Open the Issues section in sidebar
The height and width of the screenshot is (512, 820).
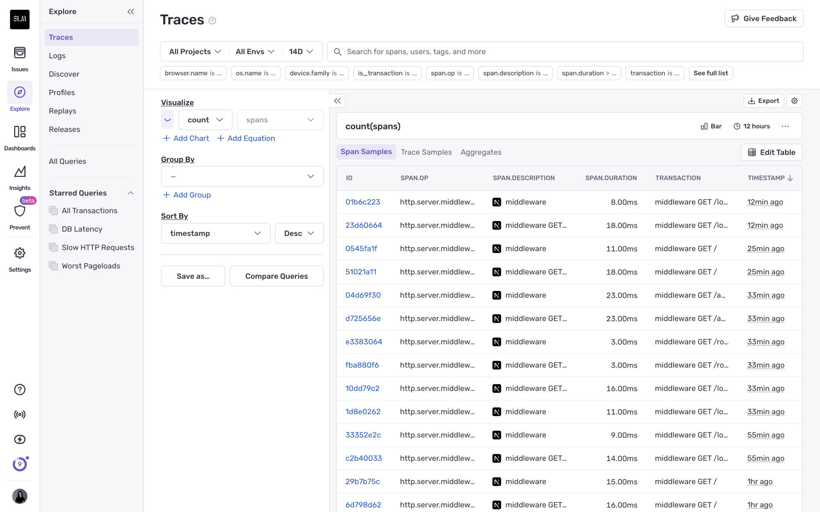click(20, 59)
